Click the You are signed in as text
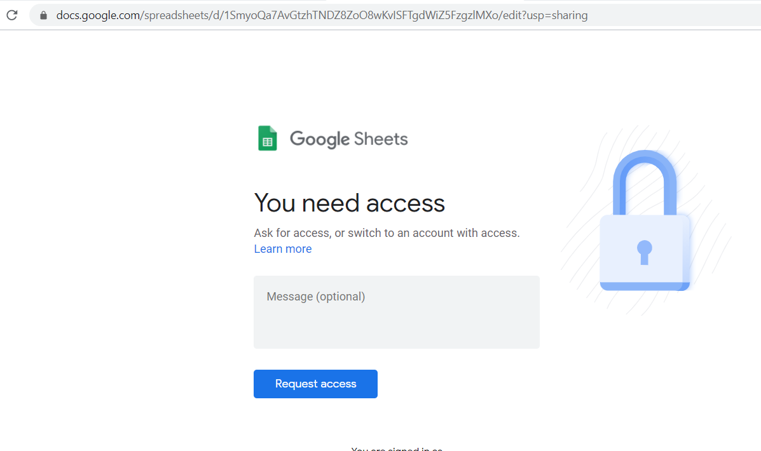Image resolution: width=761 pixels, height=451 pixels. 397,448
